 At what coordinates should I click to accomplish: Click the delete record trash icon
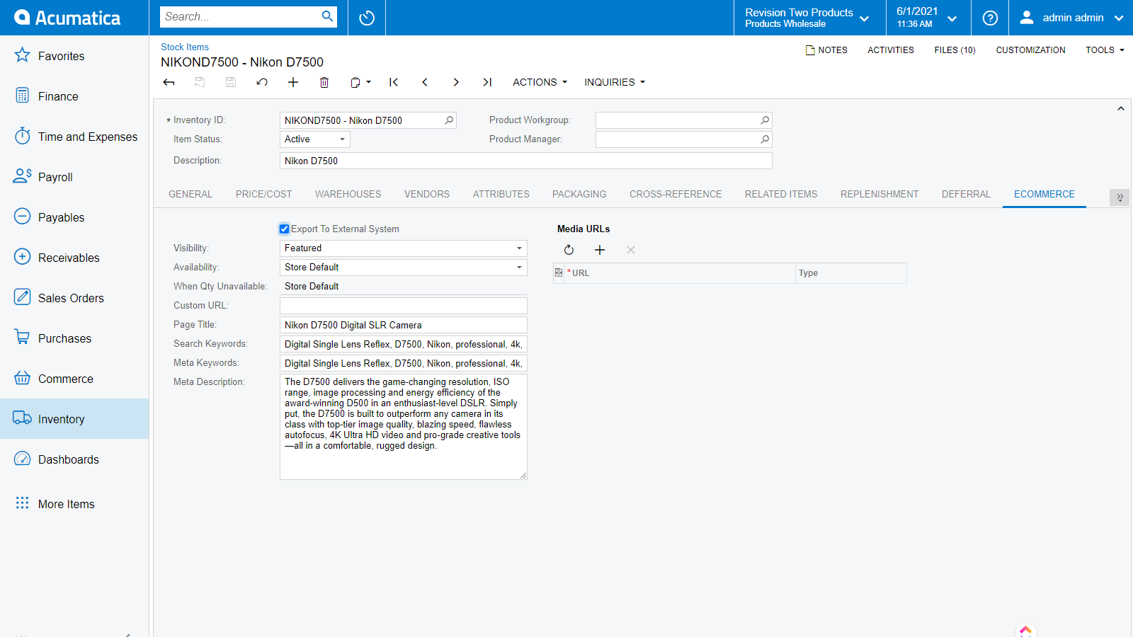pos(324,82)
